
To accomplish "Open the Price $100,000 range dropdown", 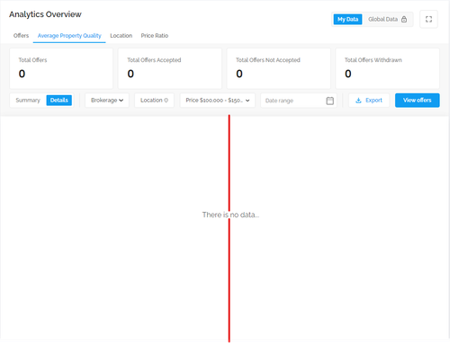I will (218, 101).
